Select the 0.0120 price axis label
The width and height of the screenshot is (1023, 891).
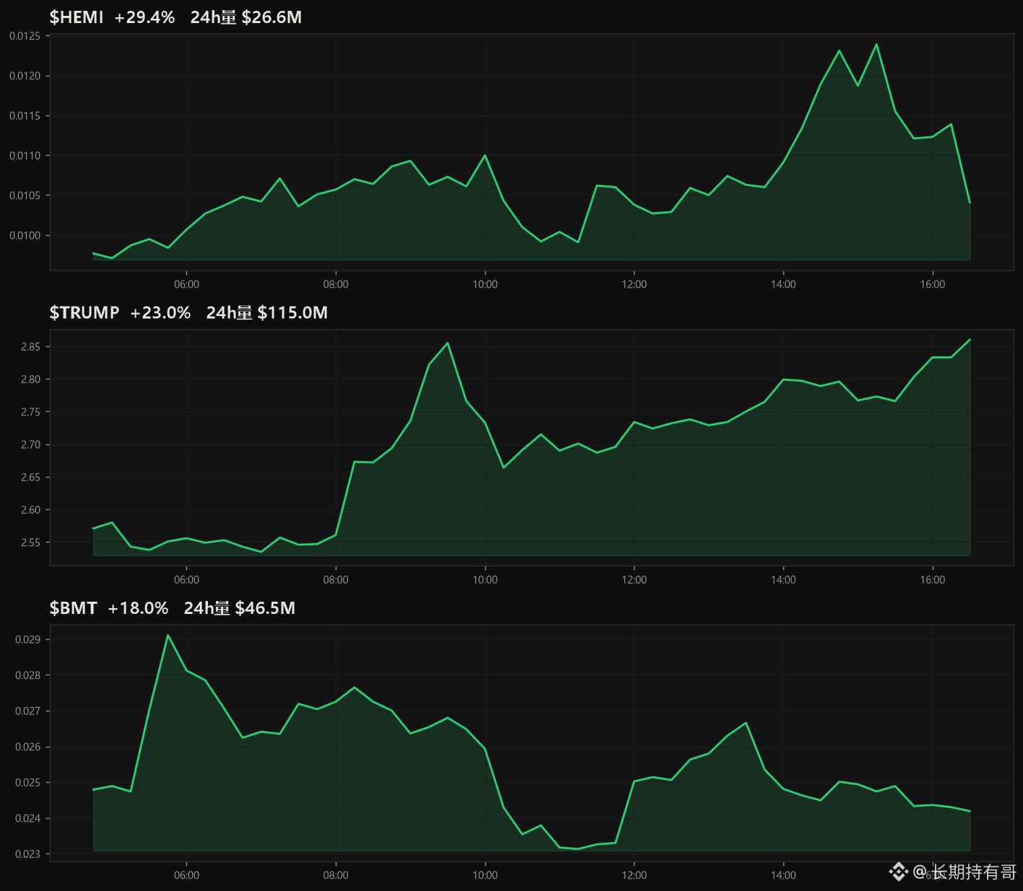[x=25, y=76]
